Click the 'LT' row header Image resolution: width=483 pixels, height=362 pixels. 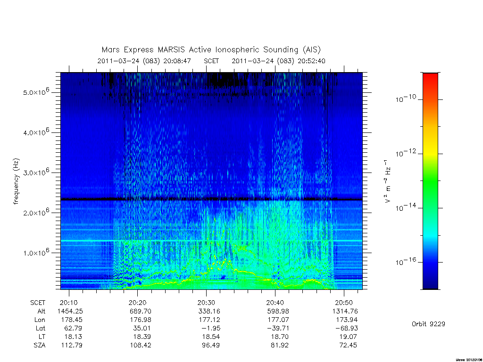pyautogui.click(x=42, y=337)
